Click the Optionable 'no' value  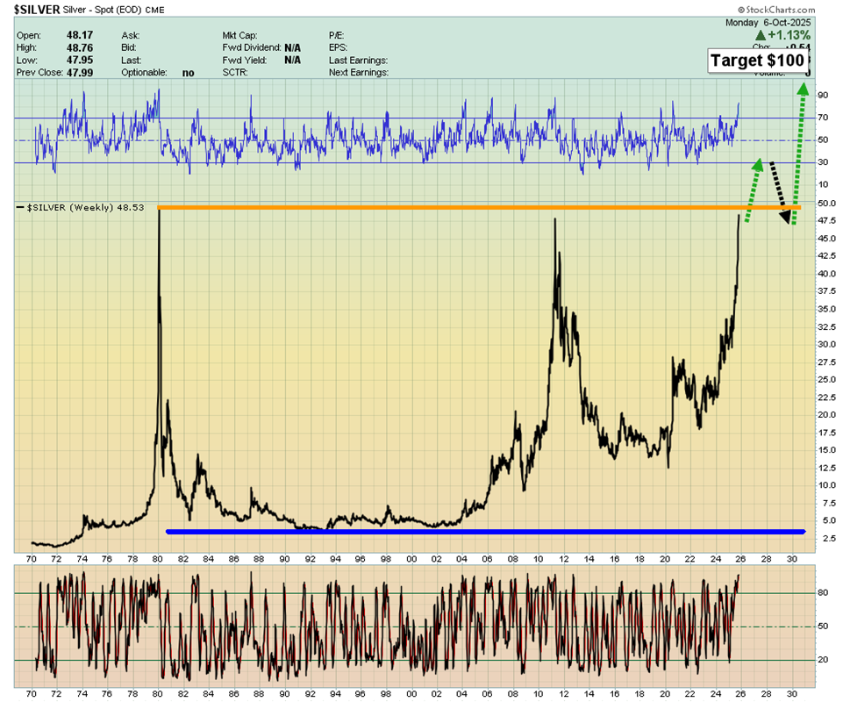pos(188,72)
